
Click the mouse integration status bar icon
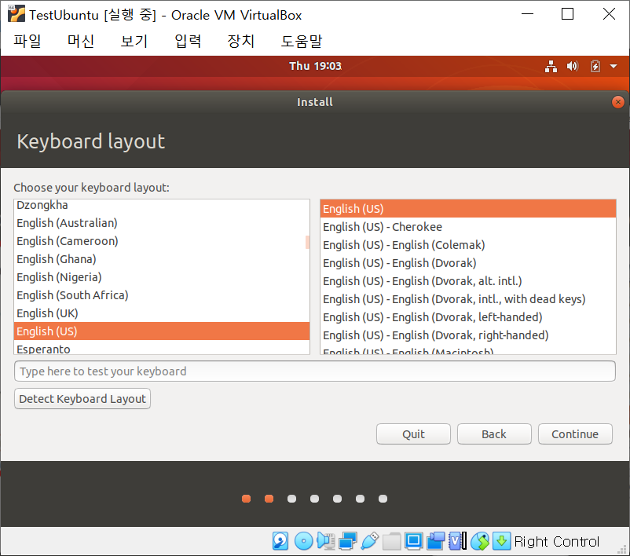pyautogui.click(x=480, y=541)
